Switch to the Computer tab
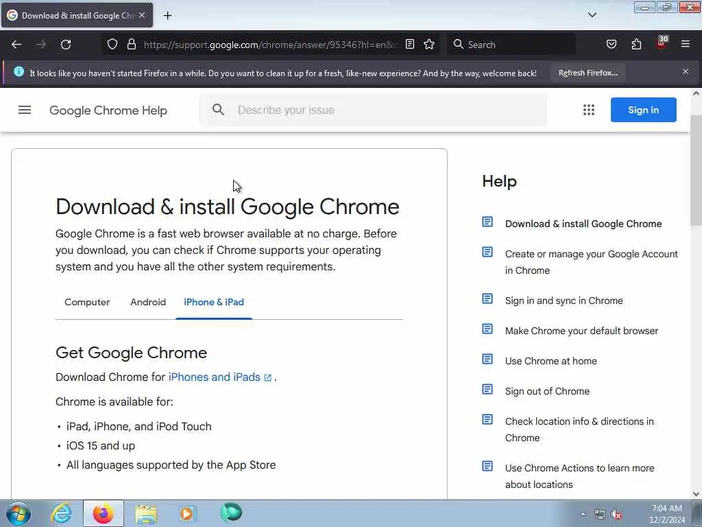This screenshot has width=702, height=527. point(87,302)
